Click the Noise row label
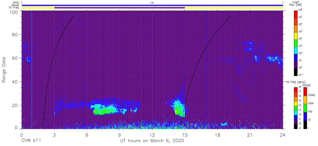This screenshot has width=318, height=146. click(16, 5)
